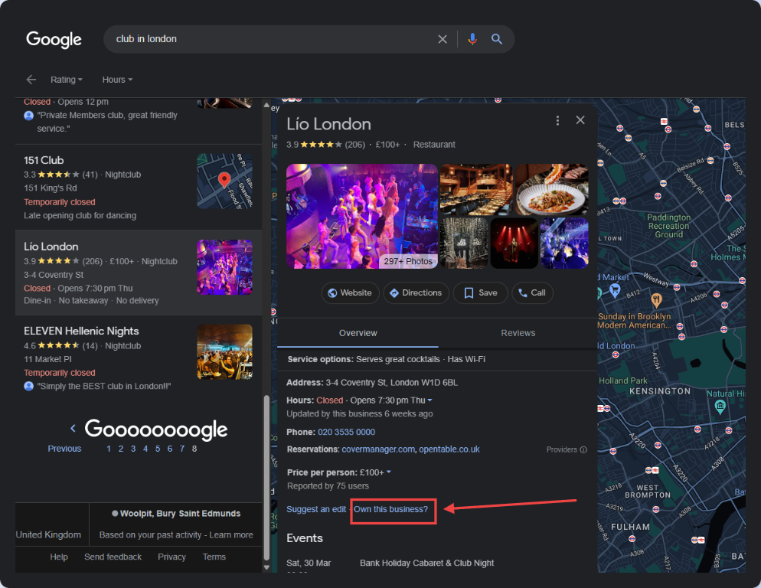Close the Lío London details panel
This screenshot has width=761, height=588.
(580, 120)
